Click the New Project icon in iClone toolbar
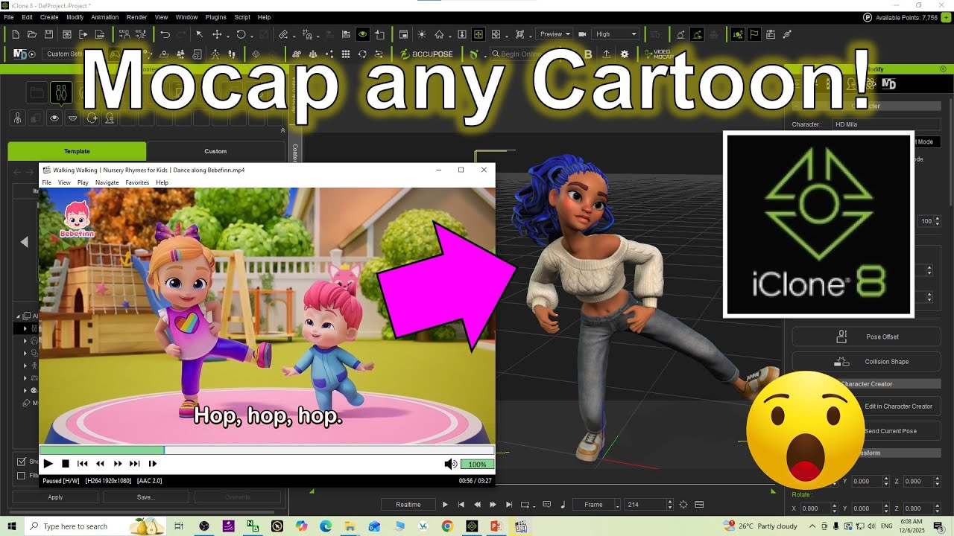 (x=15, y=34)
